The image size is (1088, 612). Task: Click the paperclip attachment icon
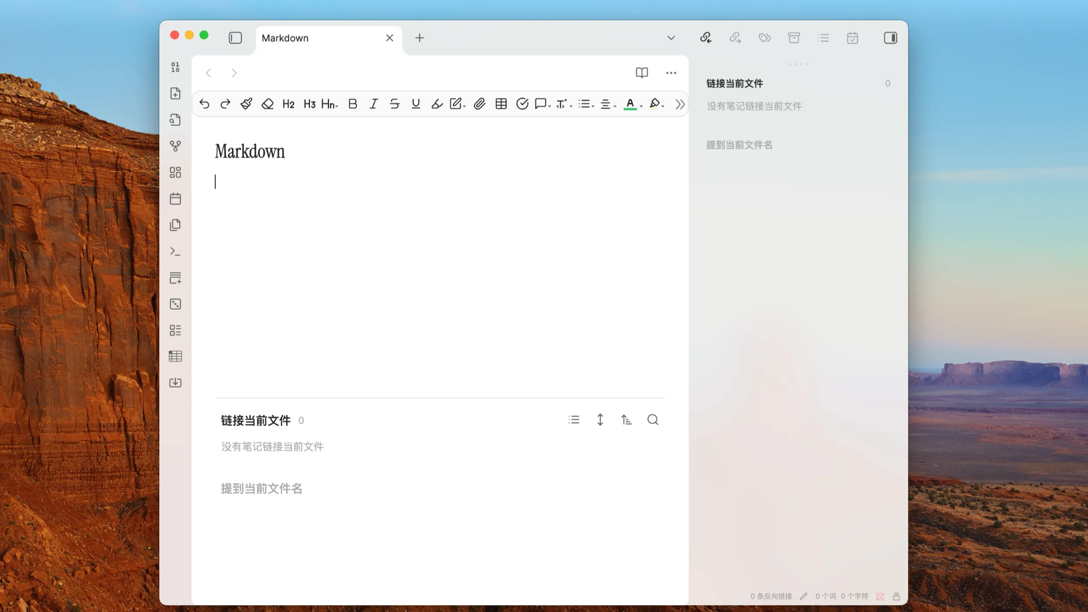(479, 104)
